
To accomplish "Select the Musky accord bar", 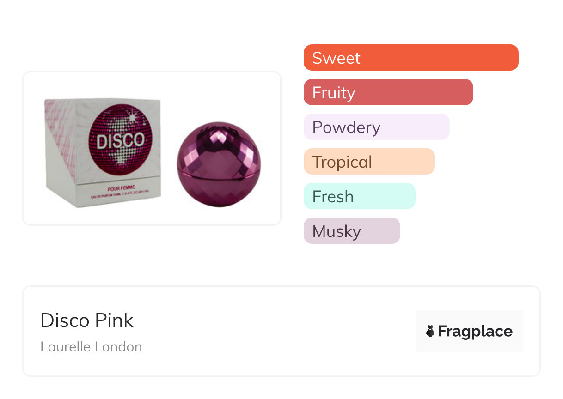I will click(x=351, y=231).
